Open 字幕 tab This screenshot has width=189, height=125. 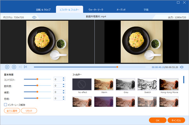[x=146, y=10]
